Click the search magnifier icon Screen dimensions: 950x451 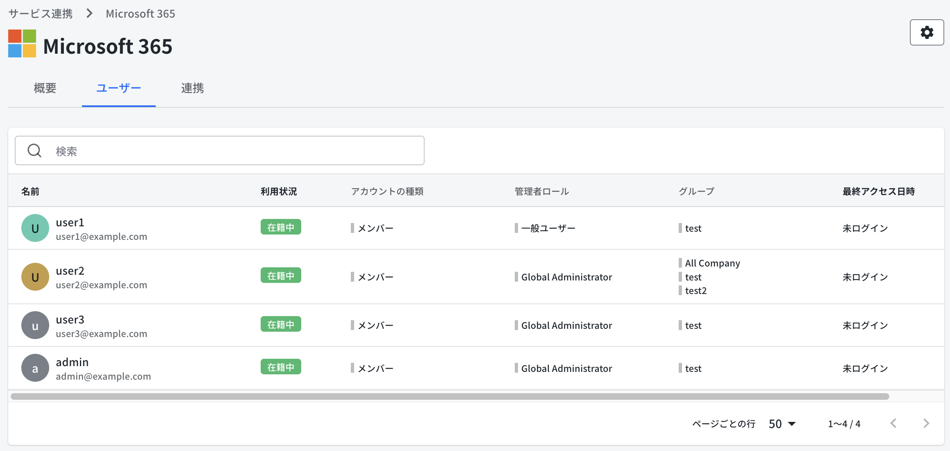[x=34, y=150]
